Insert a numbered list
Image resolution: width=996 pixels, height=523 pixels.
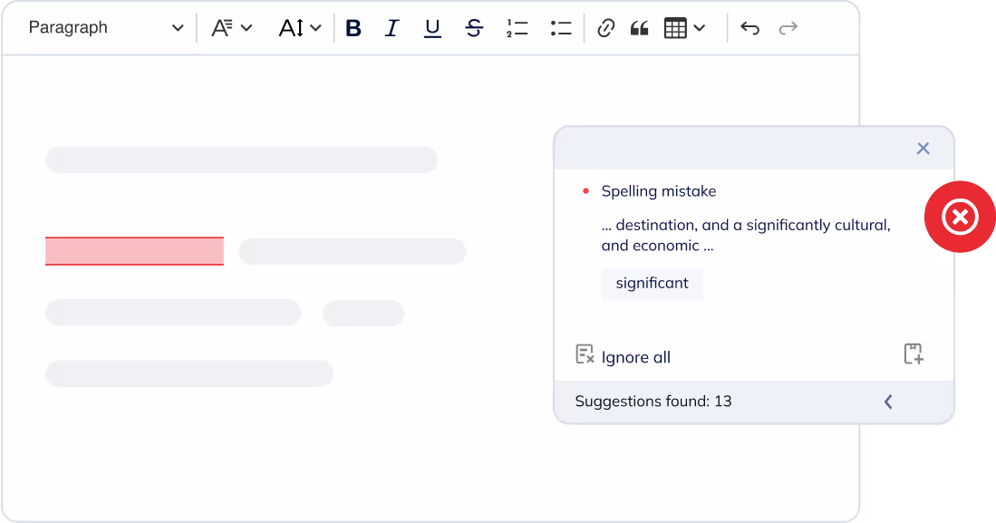coord(517,28)
